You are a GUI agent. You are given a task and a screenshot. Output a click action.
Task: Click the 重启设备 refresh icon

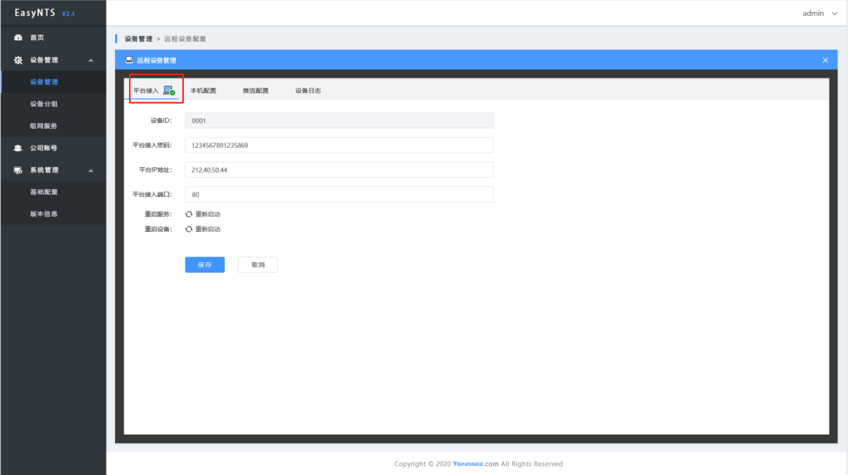[x=189, y=229]
